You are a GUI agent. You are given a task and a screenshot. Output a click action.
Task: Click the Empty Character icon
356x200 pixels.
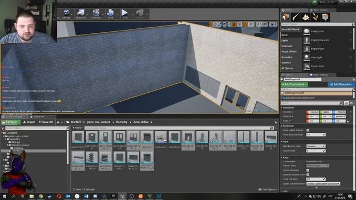(306, 40)
